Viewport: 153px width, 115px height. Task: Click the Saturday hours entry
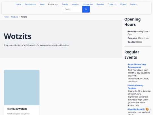point(138,38)
